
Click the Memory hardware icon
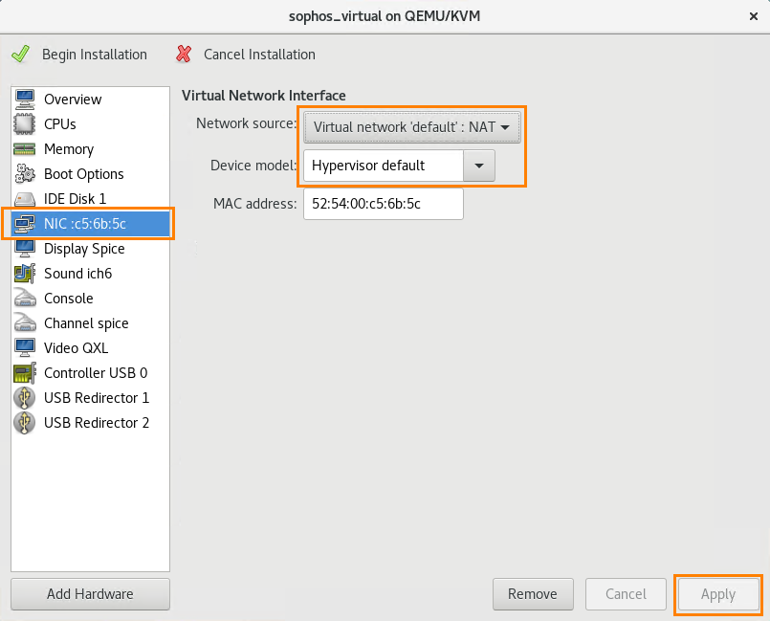25,148
